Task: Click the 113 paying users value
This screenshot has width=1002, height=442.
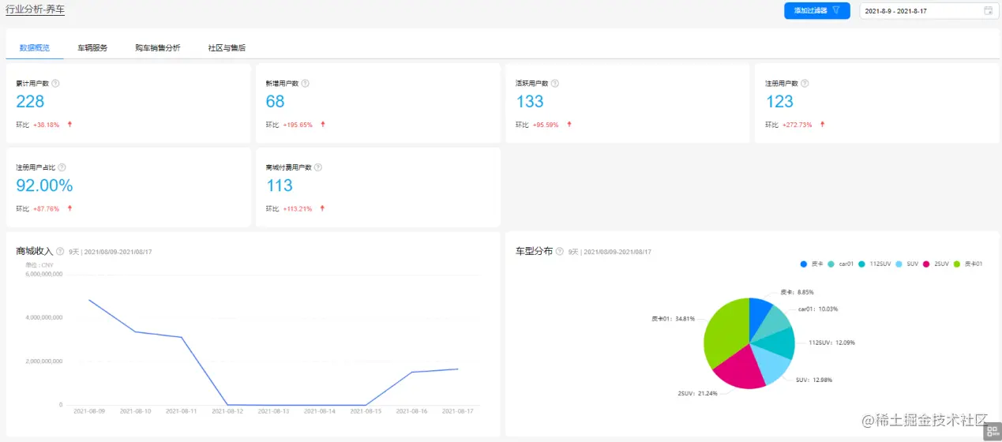Action: click(x=280, y=186)
